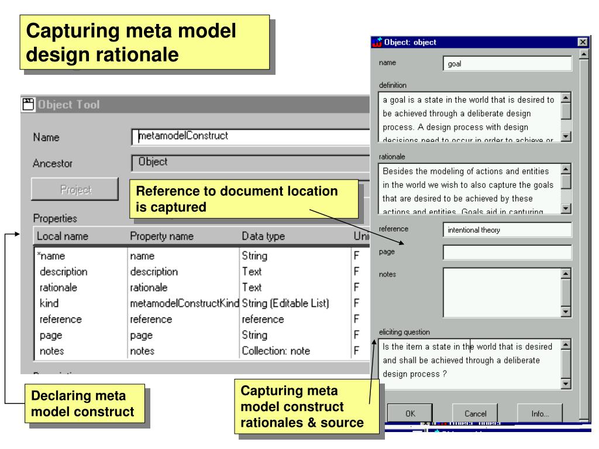The height and width of the screenshot is (449, 599).
Task: Click the String data type in page row
Action: (254, 335)
